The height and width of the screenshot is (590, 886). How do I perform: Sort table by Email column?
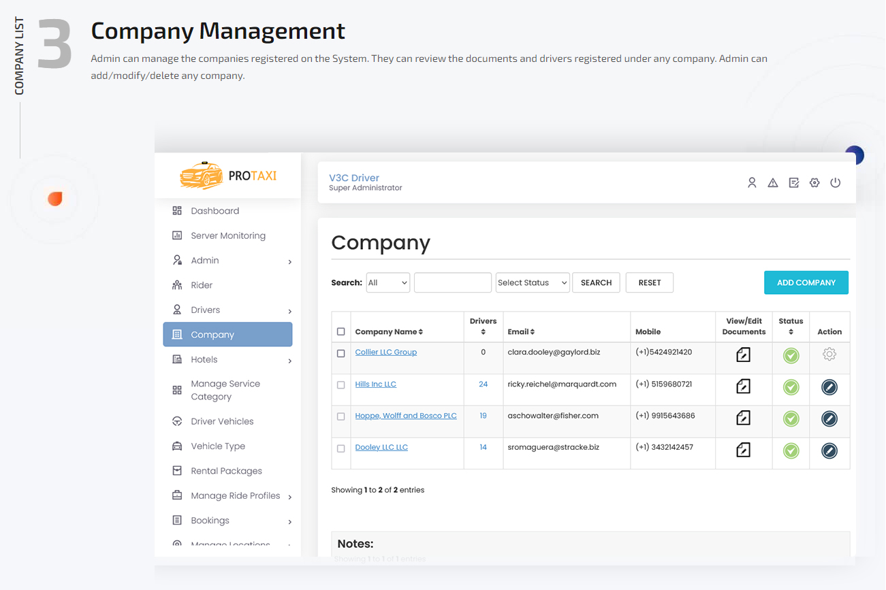pyautogui.click(x=521, y=332)
